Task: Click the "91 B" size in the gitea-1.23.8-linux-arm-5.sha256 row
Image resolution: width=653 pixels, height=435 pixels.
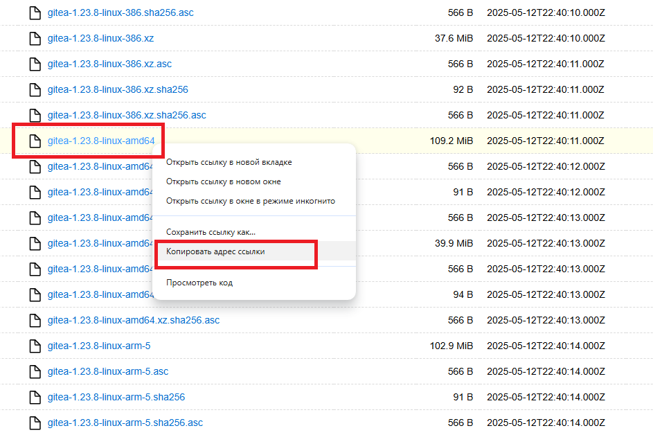Action: click(x=463, y=397)
